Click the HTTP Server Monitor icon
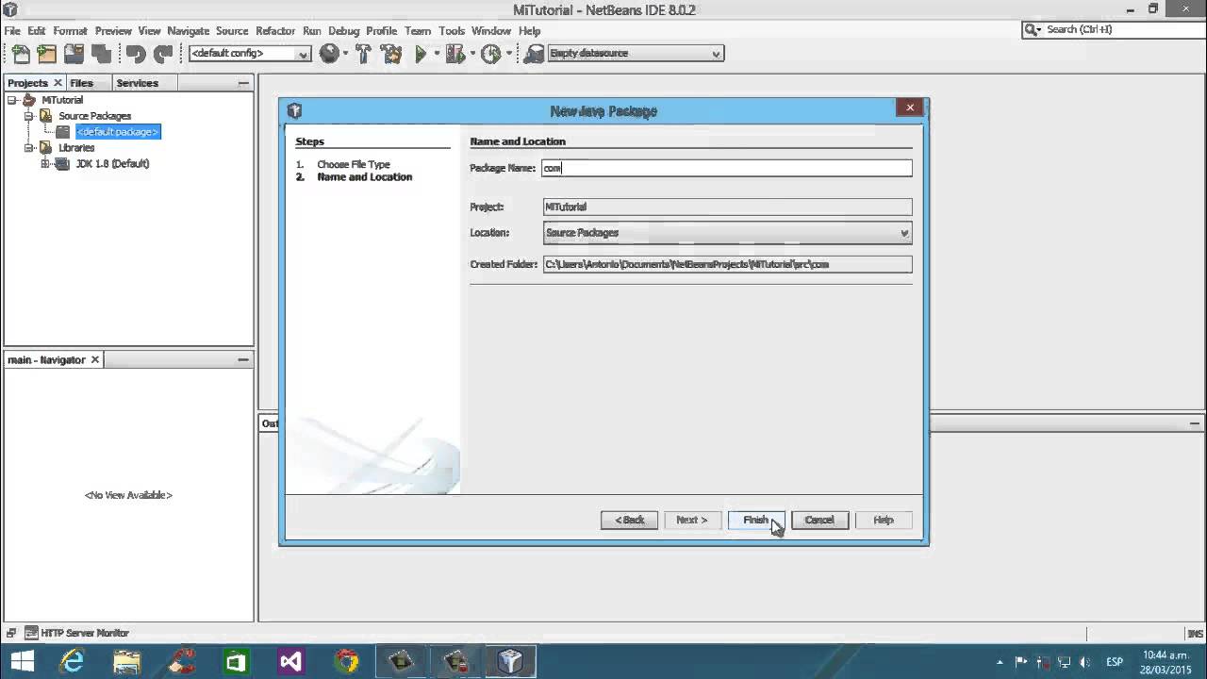The width and height of the screenshot is (1207, 679). [31, 633]
